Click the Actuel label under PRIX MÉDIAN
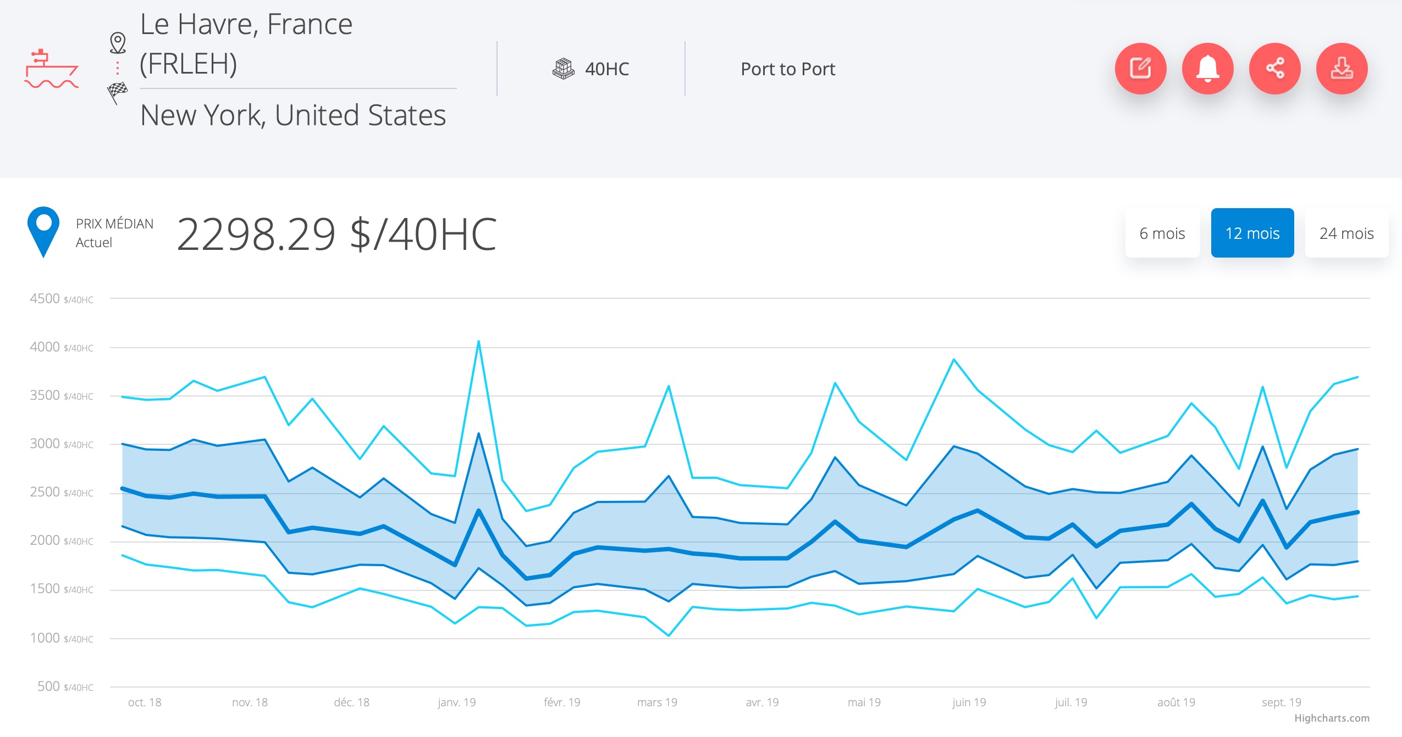Image resolution: width=1402 pixels, height=737 pixels. 94,242
